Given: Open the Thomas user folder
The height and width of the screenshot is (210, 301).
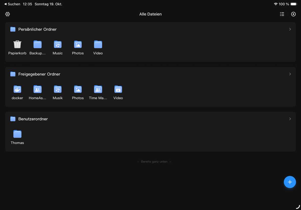Looking at the screenshot, I should (17, 134).
